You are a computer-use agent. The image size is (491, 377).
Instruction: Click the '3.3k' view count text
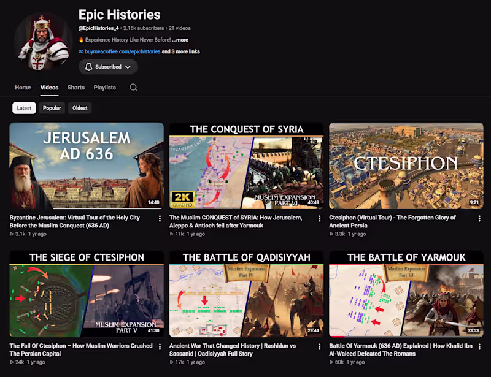point(340,234)
